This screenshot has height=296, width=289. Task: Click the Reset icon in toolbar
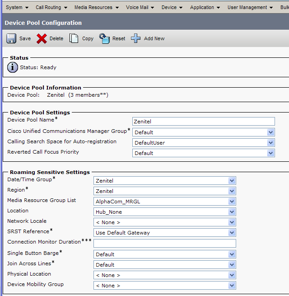[x=105, y=38]
